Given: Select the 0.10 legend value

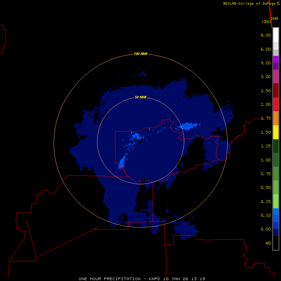Looking at the screenshot, I should (266, 215).
